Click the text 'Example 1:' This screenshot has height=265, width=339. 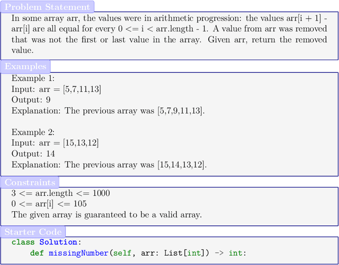[x=33, y=78]
